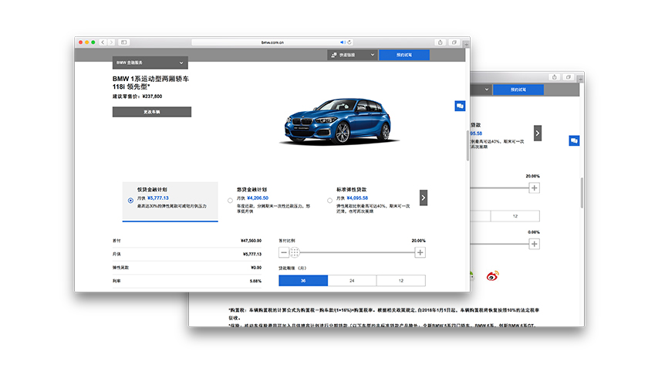Click the 20.00% slider plus button in back window
Viewport: 648px width, 365px height.
pyautogui.click(x=535, y=188)
